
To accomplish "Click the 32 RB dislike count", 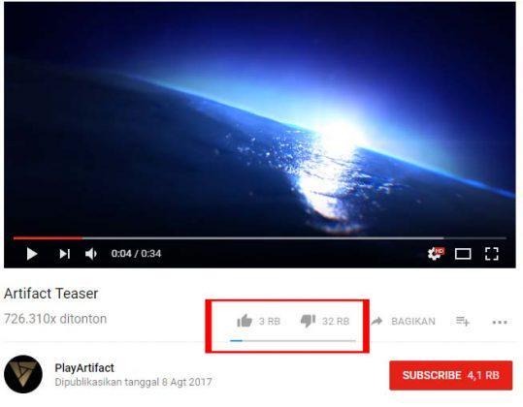I will click(x=336, y=322).
